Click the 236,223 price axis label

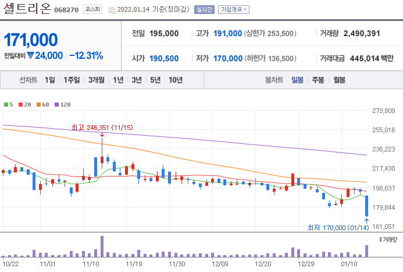(384, 149)
